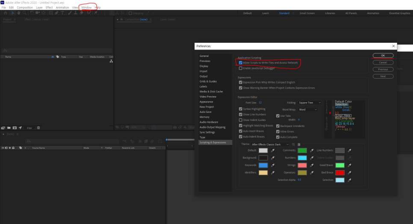This screenshot has width=413, height=224.
Task: Pick Line Numbers color with its eyedropper
Action: click(349, 150)
